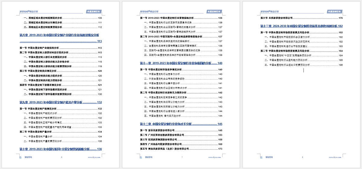This screenshot has width=362, height=169.
Task: Select 二、中国全屋定制供应能力预测分析 page 121
Action: point(63,80)
